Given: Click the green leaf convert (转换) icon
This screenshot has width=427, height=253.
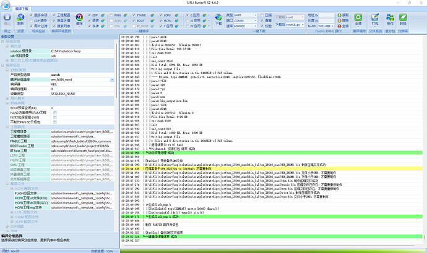Looking at the screenshot, I should pyautogui.click(x=403, y=17).
